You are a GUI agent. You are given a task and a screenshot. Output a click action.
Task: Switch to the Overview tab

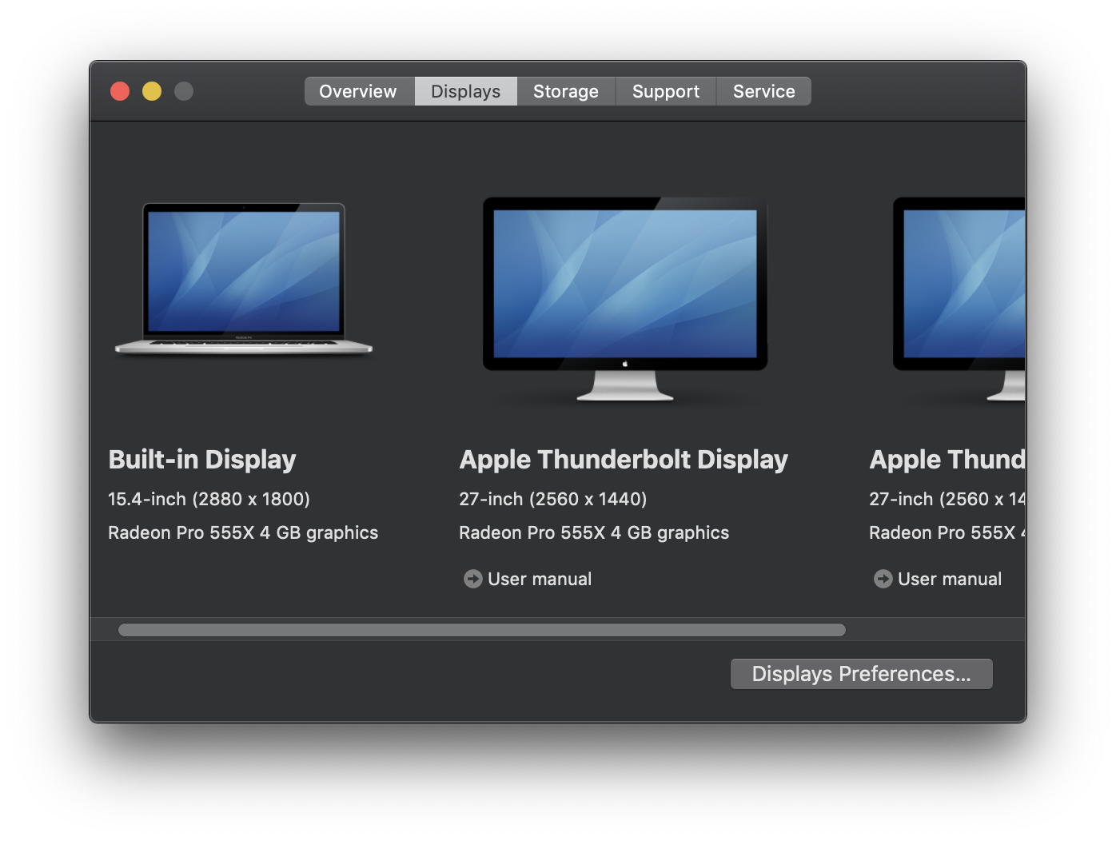(x=359, y=91)
